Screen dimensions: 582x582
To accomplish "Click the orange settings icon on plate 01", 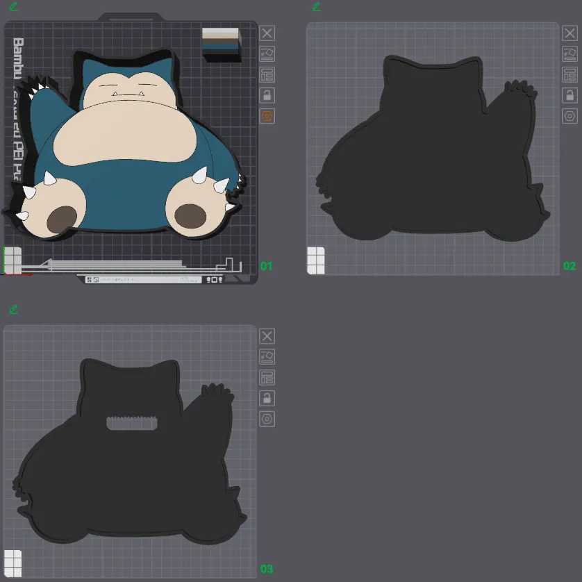I will (x=267, y=117).
